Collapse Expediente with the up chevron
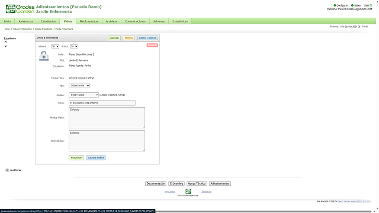The height and width of the screenshot is (213, 379). (6, 42)
